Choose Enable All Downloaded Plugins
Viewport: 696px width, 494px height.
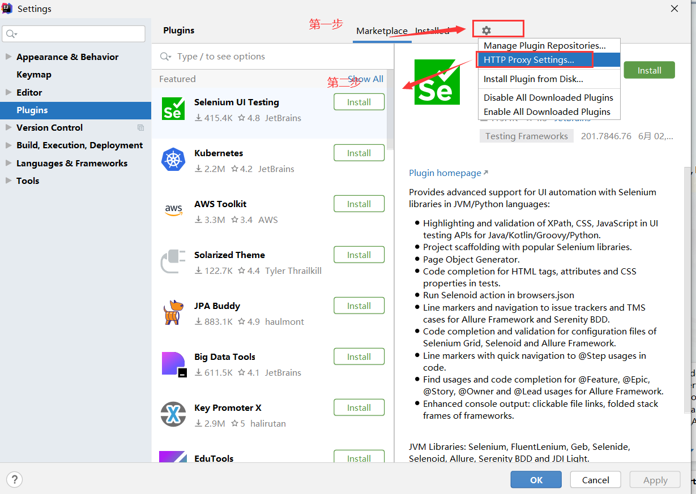(549, 112)
